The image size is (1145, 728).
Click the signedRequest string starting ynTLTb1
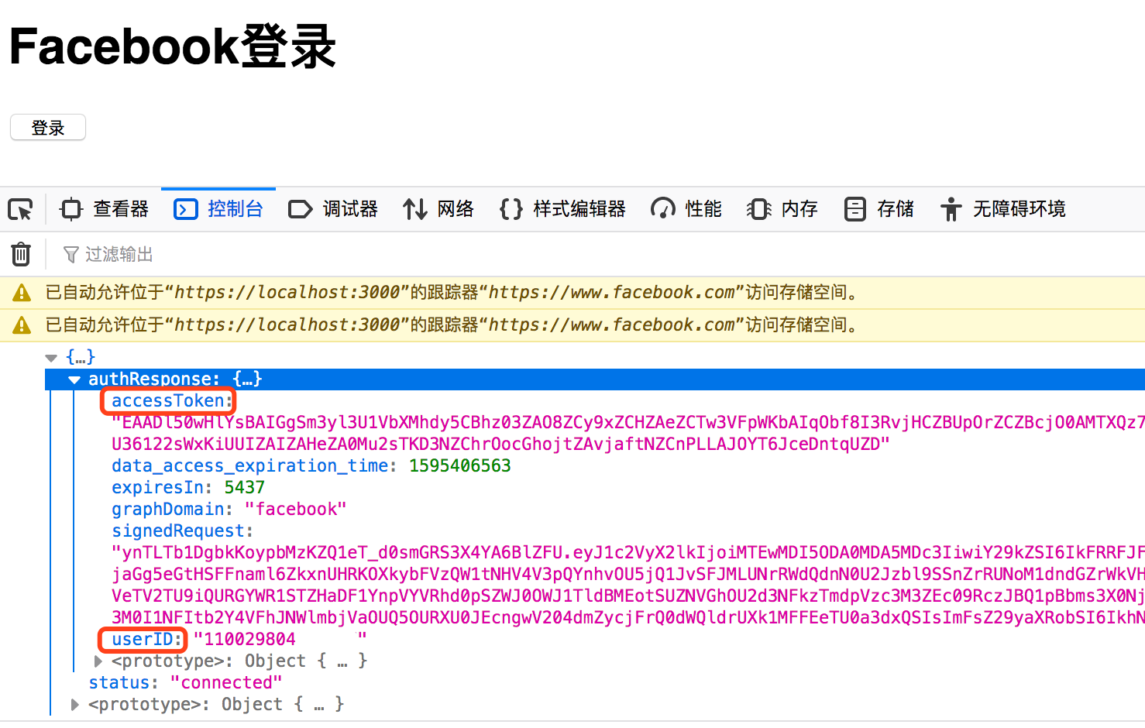628,585
